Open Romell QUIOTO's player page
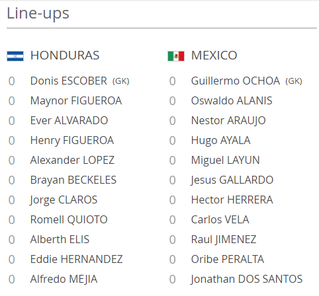 tap(69, 220)
